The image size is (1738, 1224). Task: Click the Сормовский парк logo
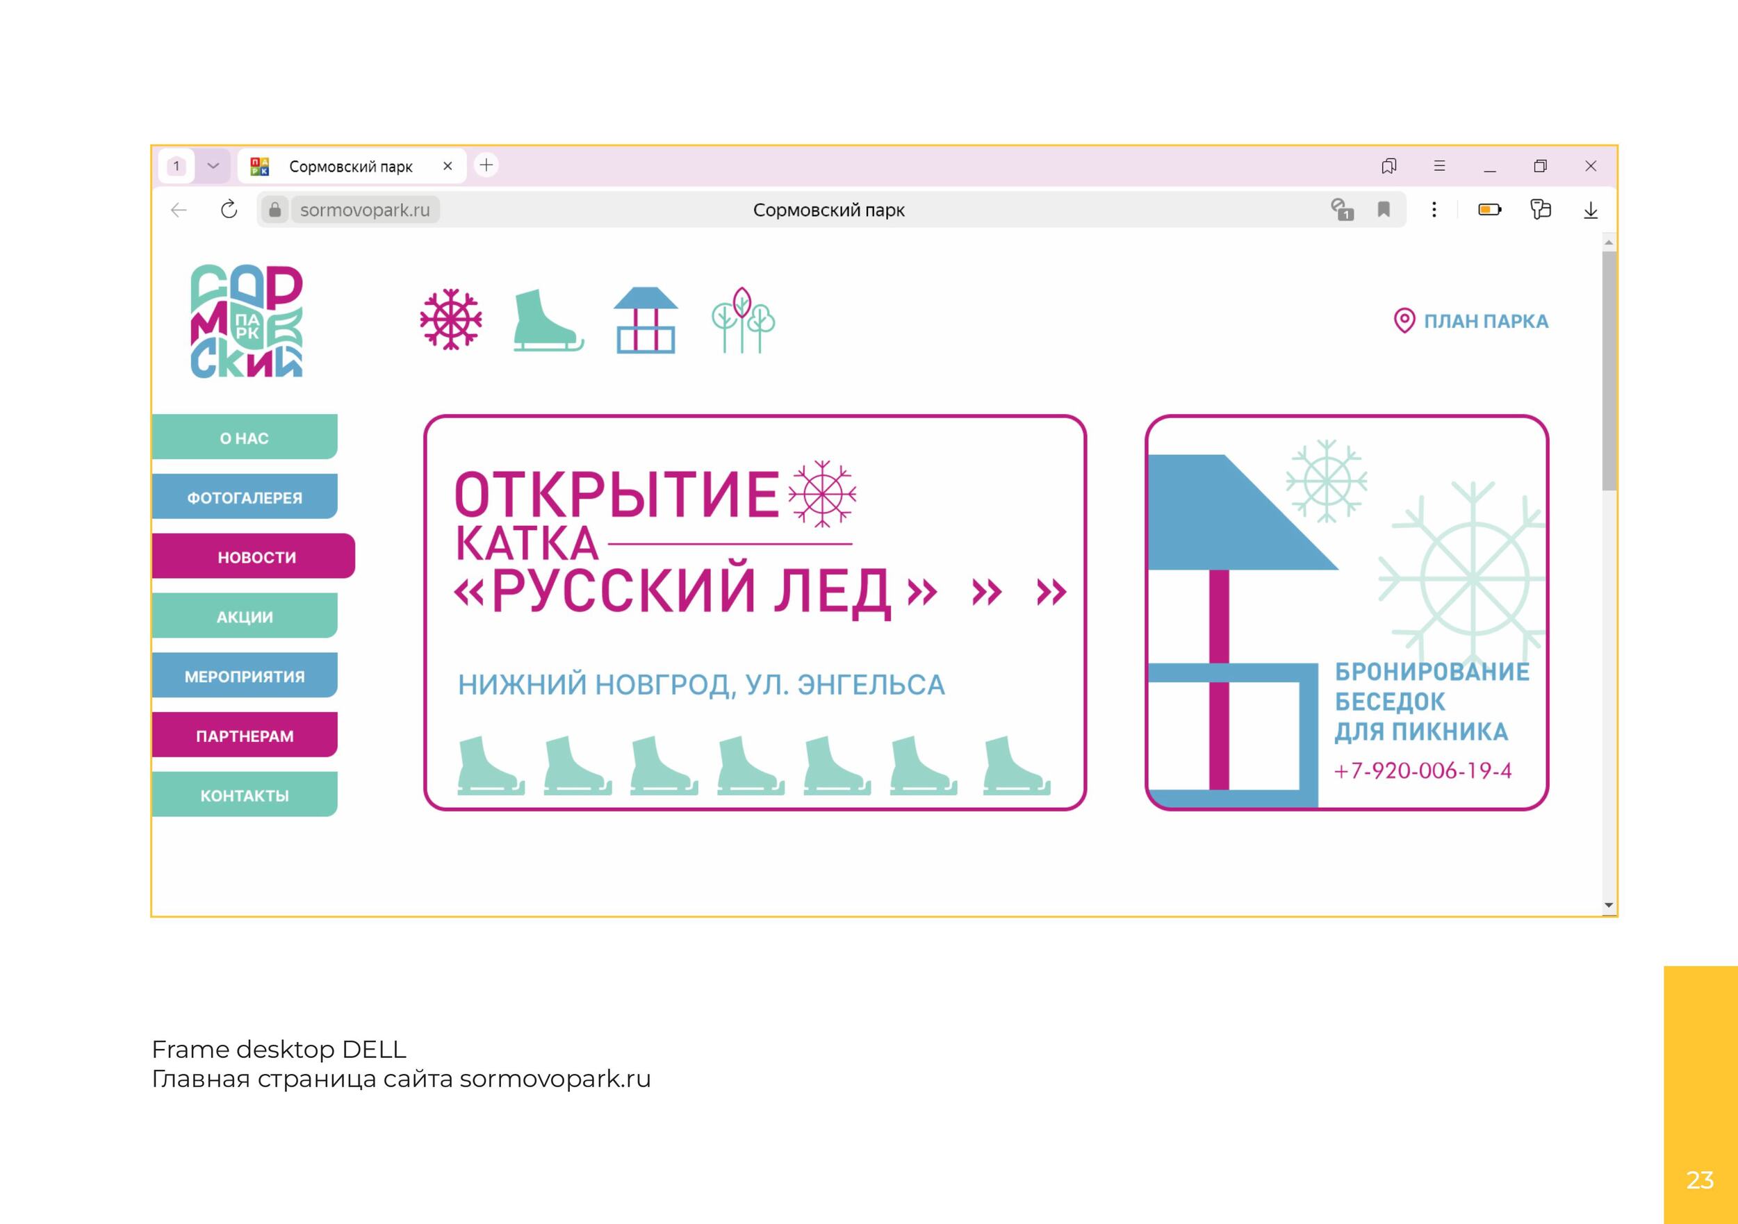pyautogui.click(x=246, y=321)
